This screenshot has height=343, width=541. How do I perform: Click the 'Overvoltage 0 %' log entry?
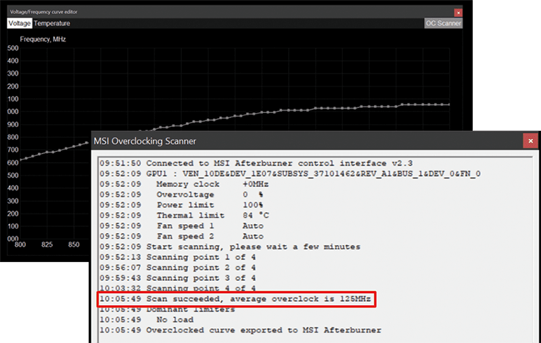[x=181, y=194]
